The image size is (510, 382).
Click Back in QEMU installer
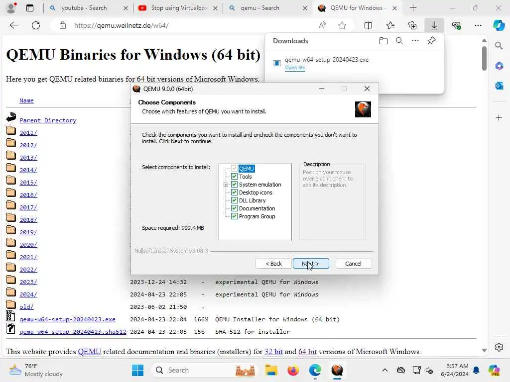tap(273, 264)
